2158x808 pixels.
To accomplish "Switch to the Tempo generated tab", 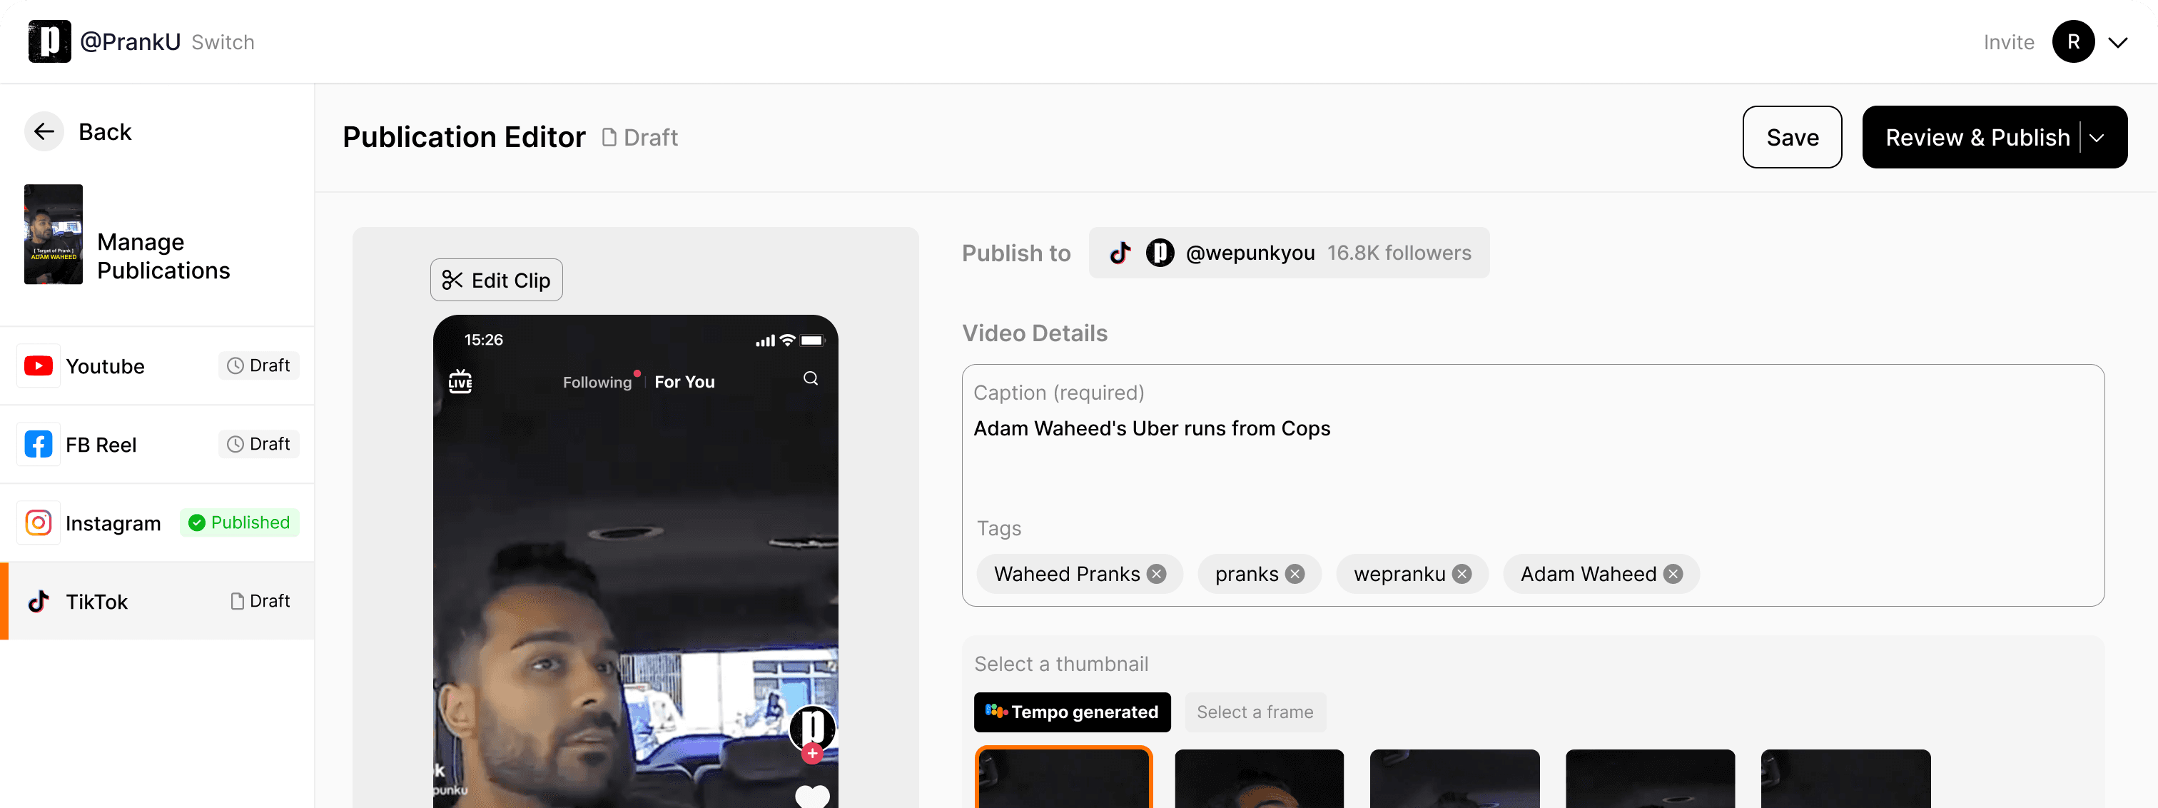I will pos(1071,712).
